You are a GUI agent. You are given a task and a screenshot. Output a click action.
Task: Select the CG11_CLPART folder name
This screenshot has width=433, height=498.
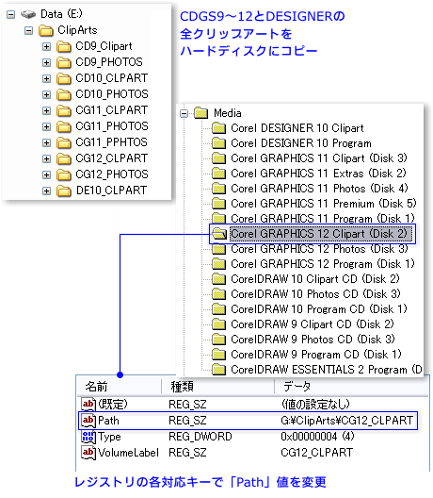coord(112,110)
